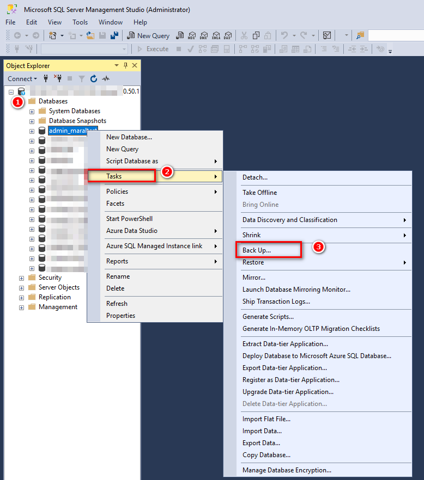Select Tasks in the context menu
This screenshot has height=480, width=424.
(x=155, y=176)
